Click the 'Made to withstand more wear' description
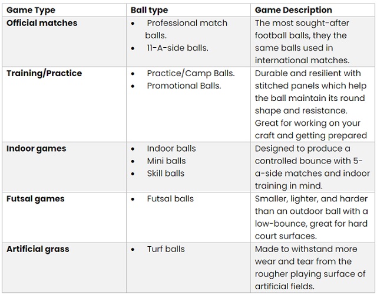The height and width of the screenshot is (294, 377). point(310,268)
